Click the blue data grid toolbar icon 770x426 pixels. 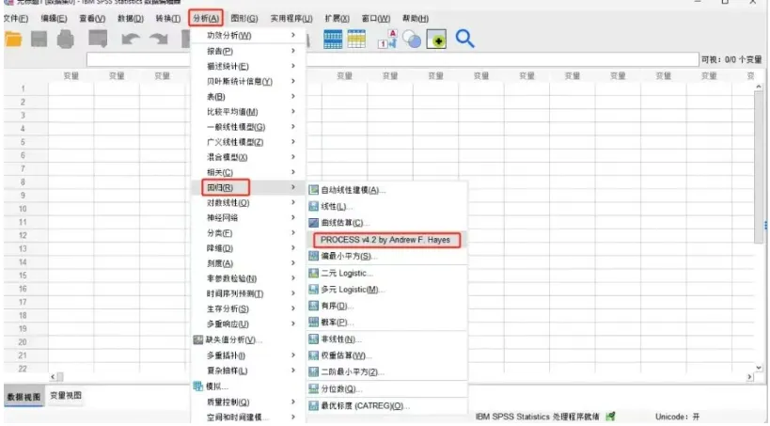[x=333, y=39]
